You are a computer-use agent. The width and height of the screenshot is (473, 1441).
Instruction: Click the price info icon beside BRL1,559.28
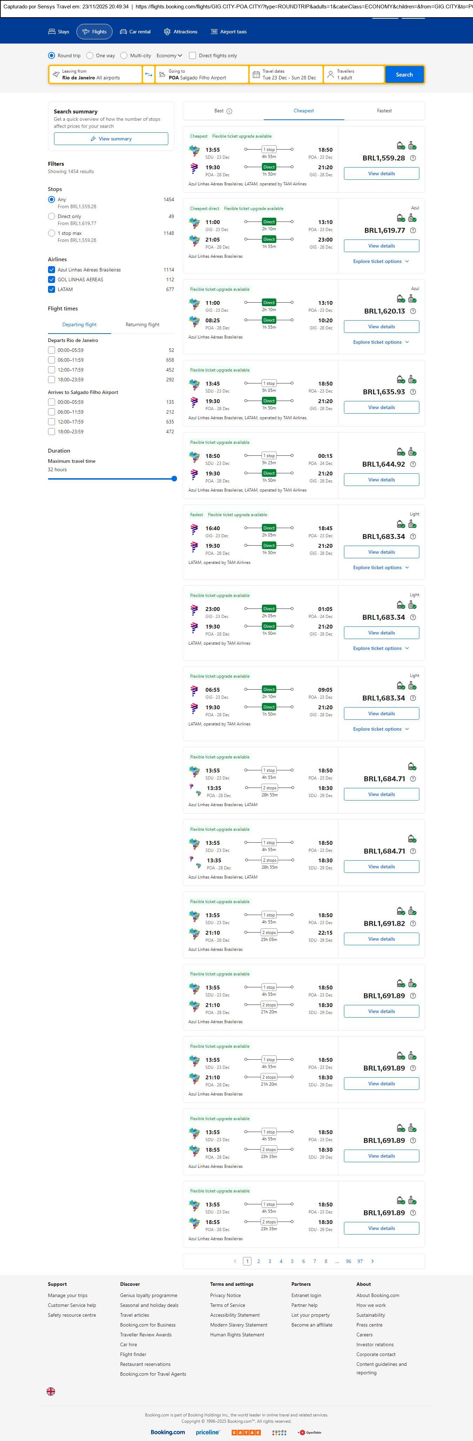pos(413,158)
